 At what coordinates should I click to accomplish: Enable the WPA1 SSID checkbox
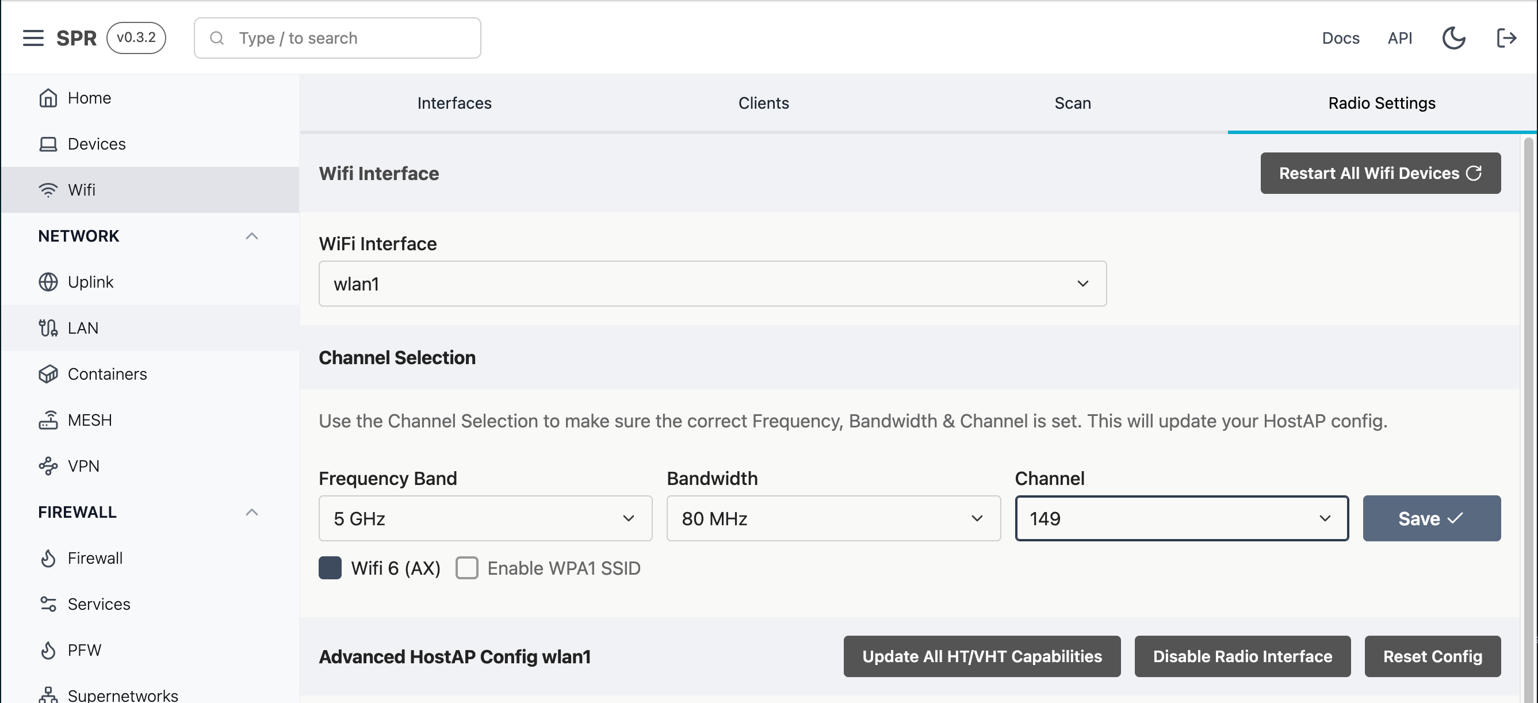(467, 568)
